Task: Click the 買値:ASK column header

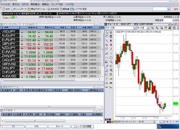Action: [45, 28]
